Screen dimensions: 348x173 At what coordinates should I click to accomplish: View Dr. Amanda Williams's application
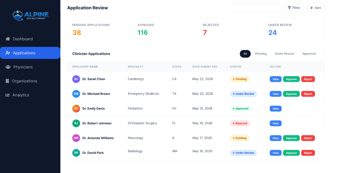(275, 138)
